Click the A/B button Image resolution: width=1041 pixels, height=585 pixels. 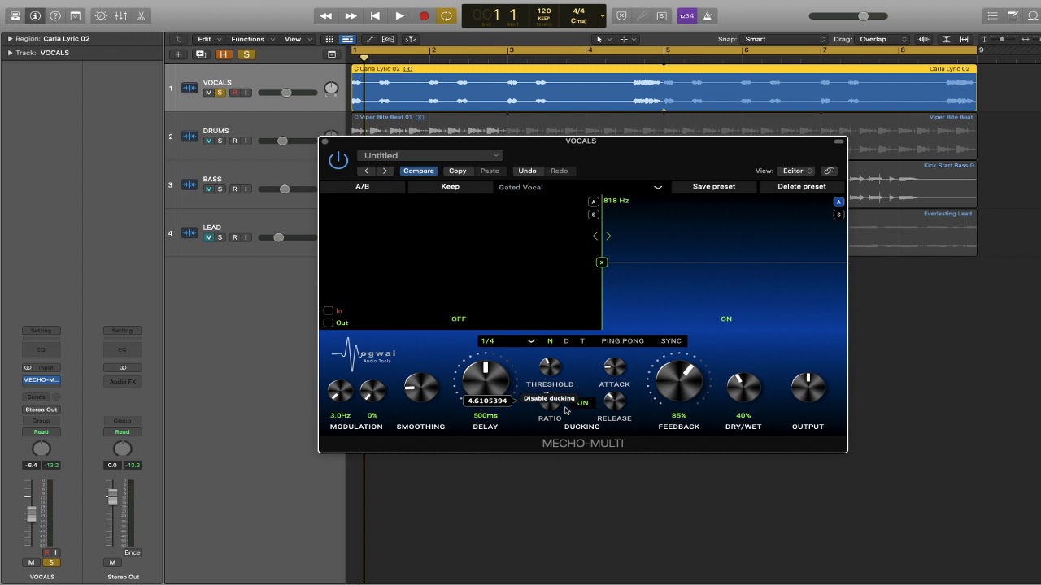click(x=362, y=187)
